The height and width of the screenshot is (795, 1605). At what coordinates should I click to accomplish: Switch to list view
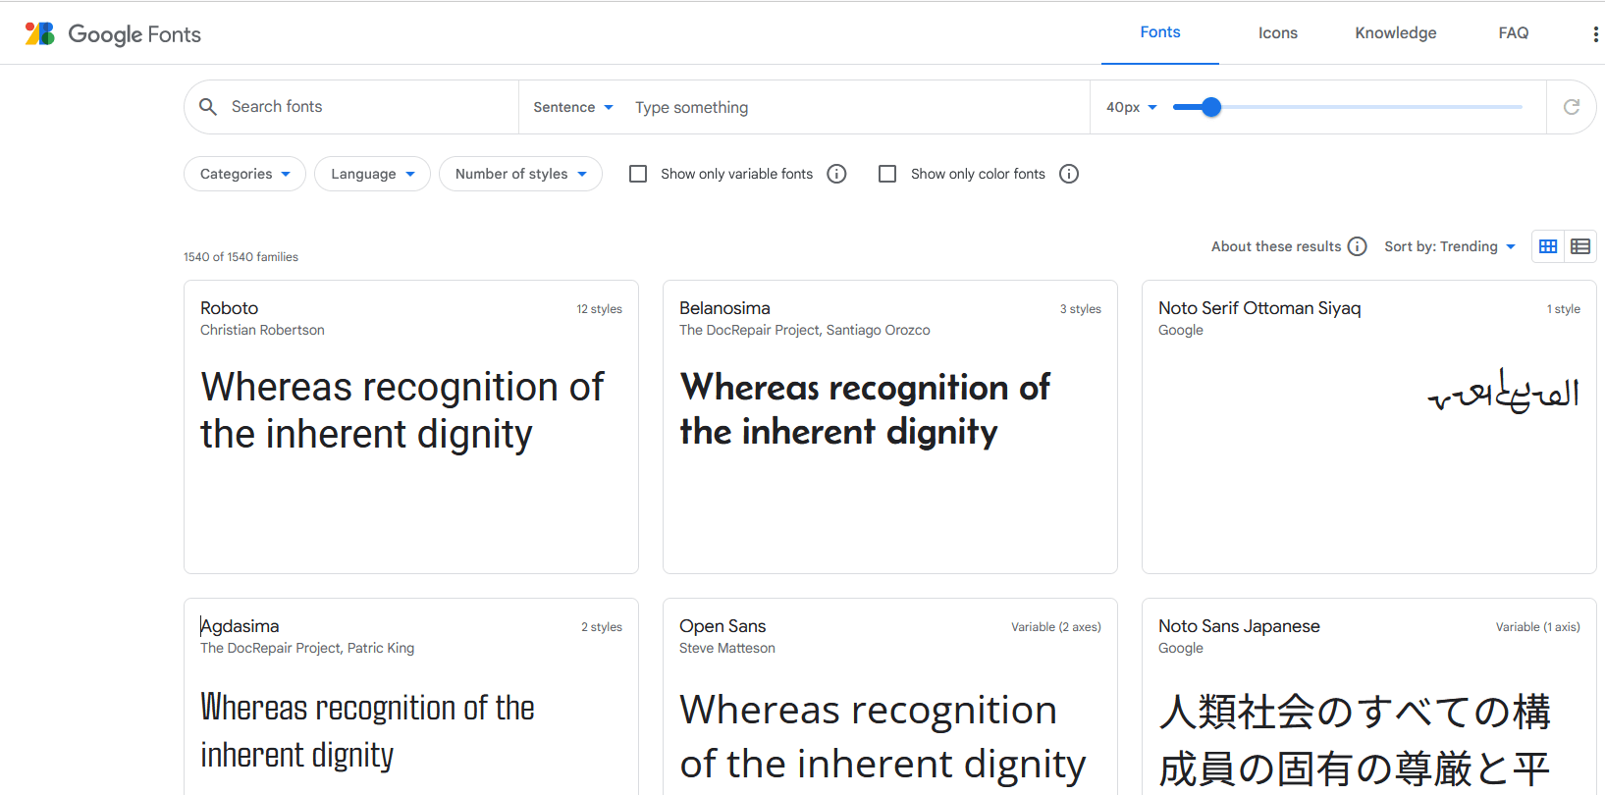pos(1580,246)
